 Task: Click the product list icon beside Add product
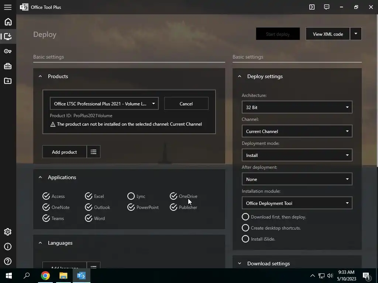pyautogui.click(x=93, y=151)
